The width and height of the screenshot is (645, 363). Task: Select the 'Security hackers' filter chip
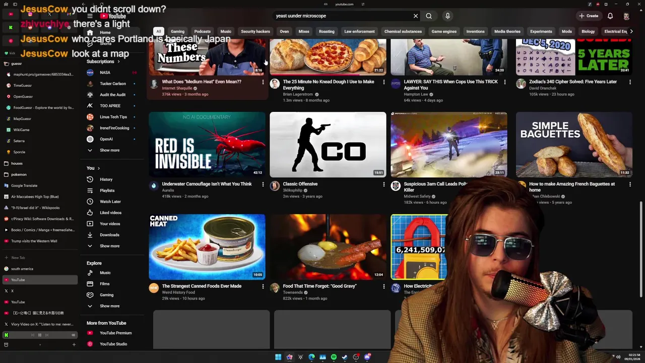255,32
